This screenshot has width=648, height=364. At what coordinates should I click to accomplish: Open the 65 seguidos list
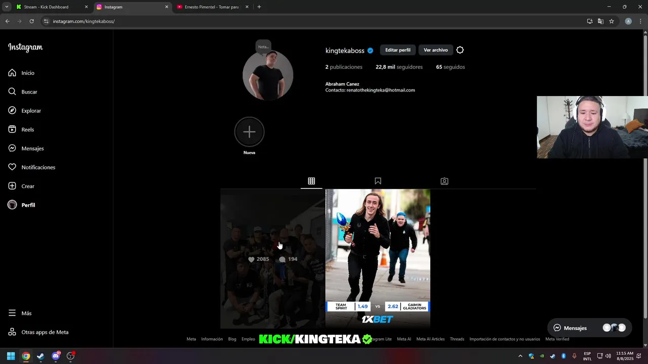coord(451,67)
